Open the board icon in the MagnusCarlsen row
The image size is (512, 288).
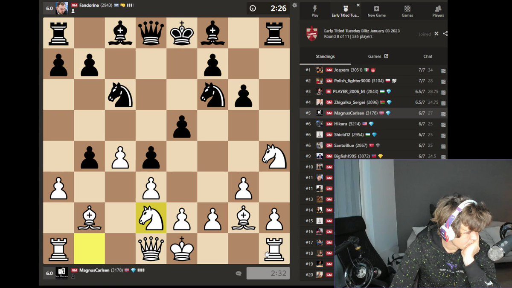pyautogui.click(x=443, y=113)
